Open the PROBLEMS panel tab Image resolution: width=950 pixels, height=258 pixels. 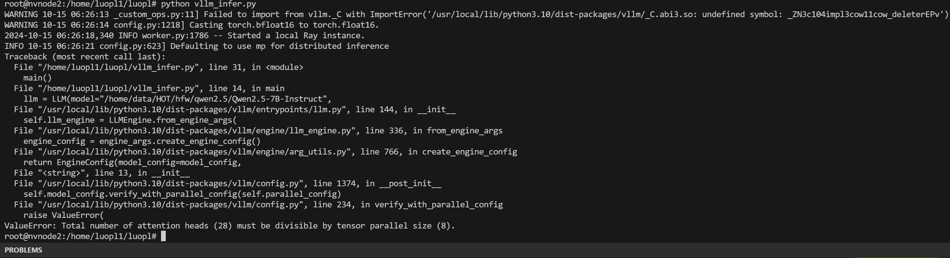coord(23,250)
